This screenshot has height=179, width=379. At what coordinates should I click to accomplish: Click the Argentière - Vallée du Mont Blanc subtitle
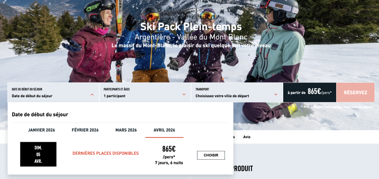pos(191,37)
